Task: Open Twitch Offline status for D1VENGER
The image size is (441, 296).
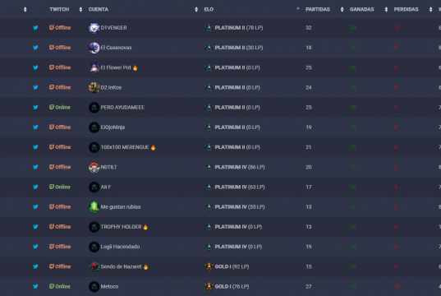Action: [x=60, y=28]
